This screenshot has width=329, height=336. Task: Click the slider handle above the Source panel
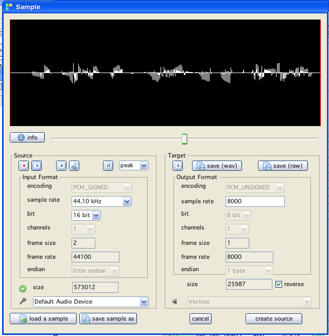pyautogui.click(x=184, y=138)
